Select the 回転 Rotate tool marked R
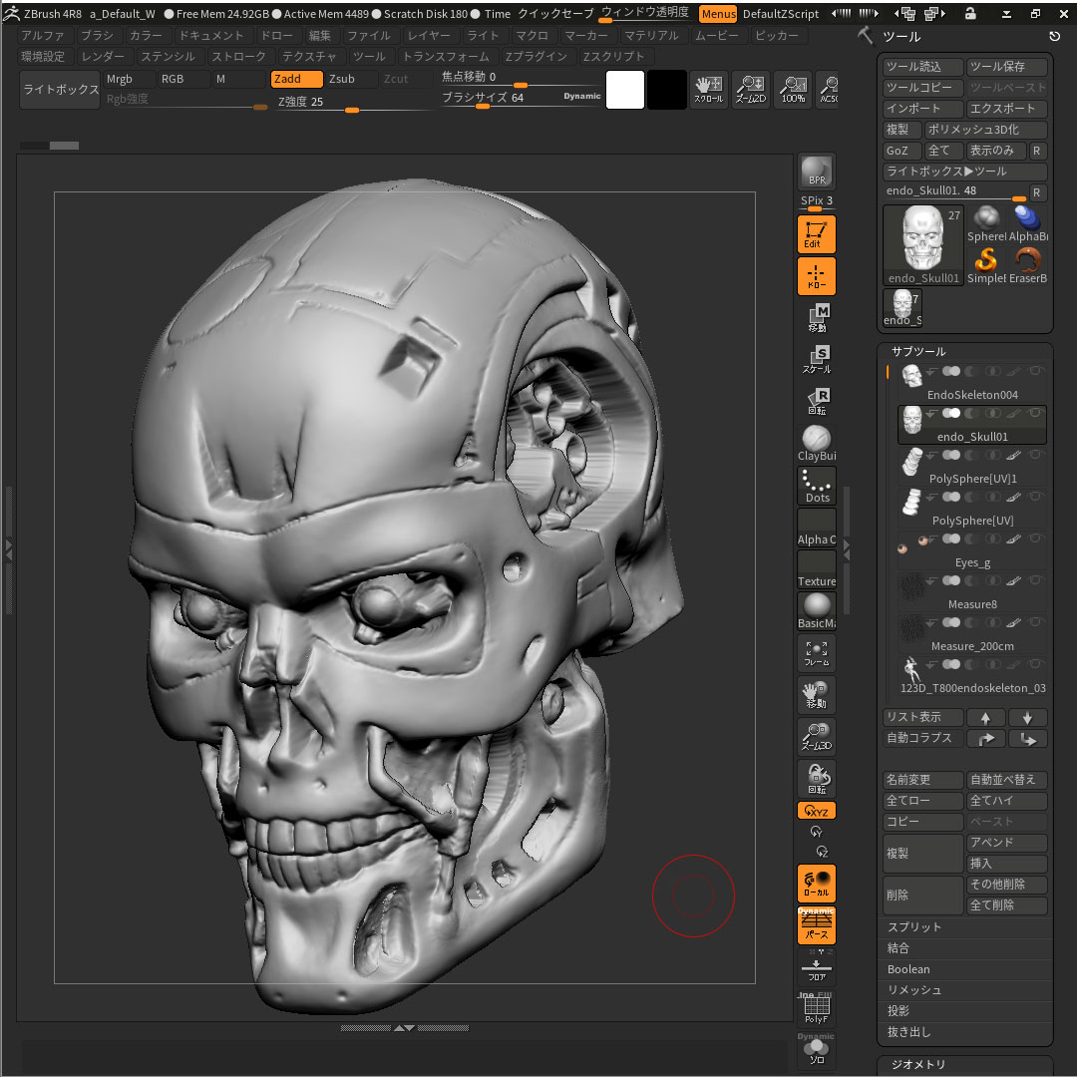The width and height of the screenshot is (1077, 1077). click(816, 402)
